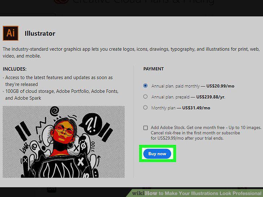Click the Buy now button
The image size is (263, 197).
click(157, 154)
